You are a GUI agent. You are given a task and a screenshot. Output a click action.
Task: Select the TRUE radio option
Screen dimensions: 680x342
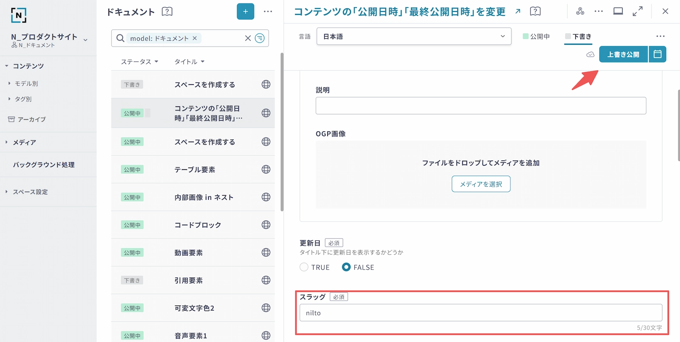tap(304, 267)
